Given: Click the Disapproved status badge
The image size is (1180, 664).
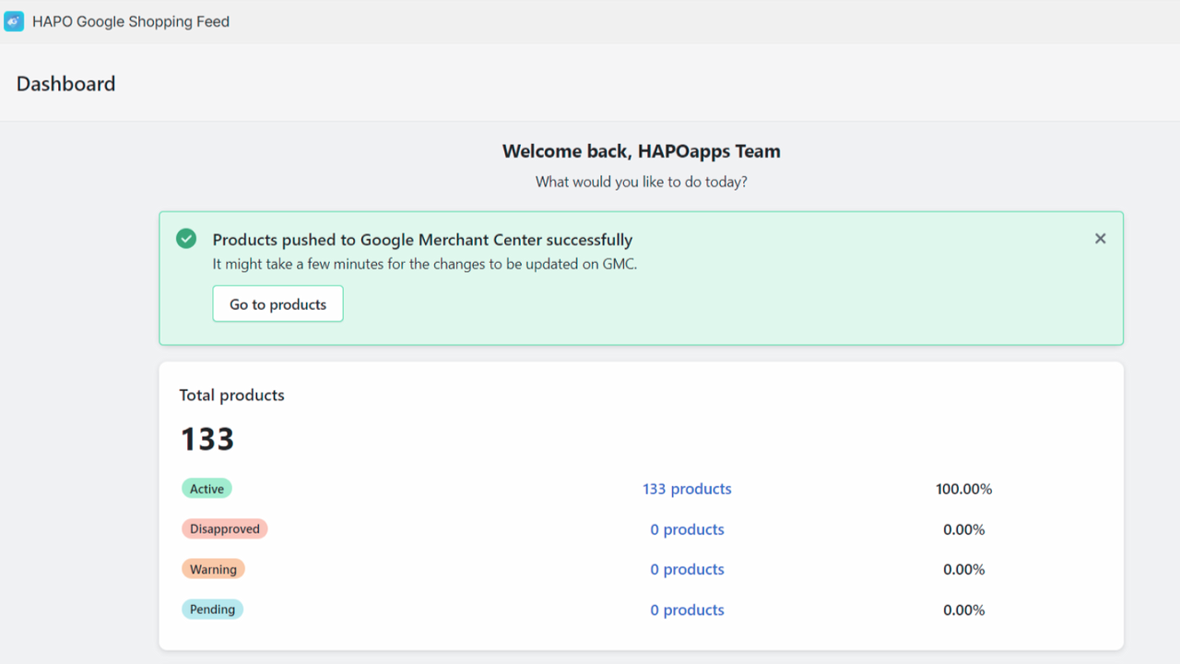Looking at the screenshot, I should [x=225, y=529].
